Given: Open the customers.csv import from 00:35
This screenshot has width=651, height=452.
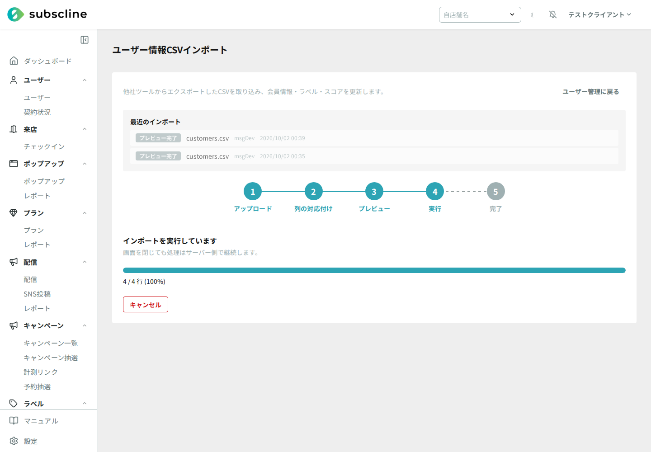Looking at the screenshot, I should point(374,156).
